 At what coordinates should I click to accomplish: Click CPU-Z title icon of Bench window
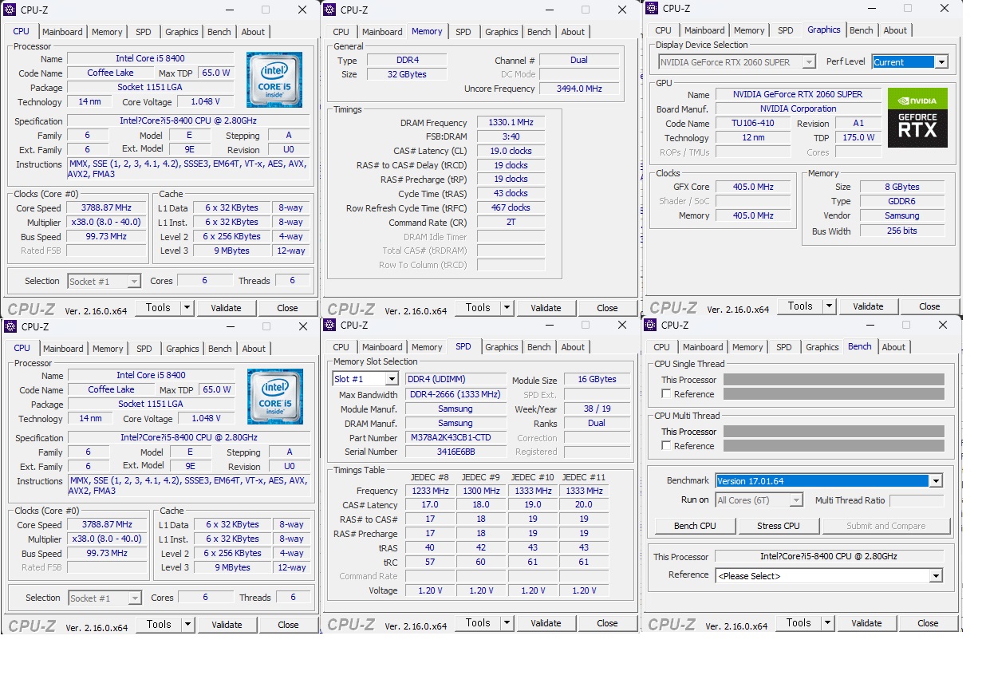650,325
